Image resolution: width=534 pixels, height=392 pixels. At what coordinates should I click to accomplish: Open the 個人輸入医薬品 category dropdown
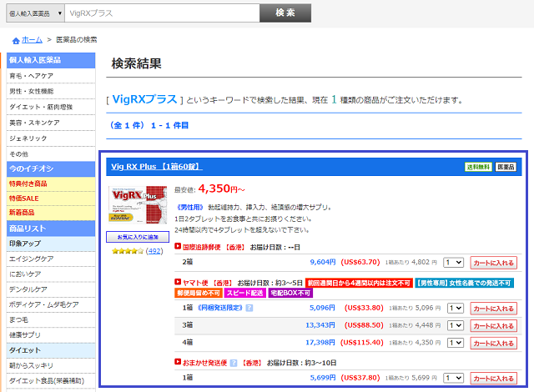tap(35, 13)
